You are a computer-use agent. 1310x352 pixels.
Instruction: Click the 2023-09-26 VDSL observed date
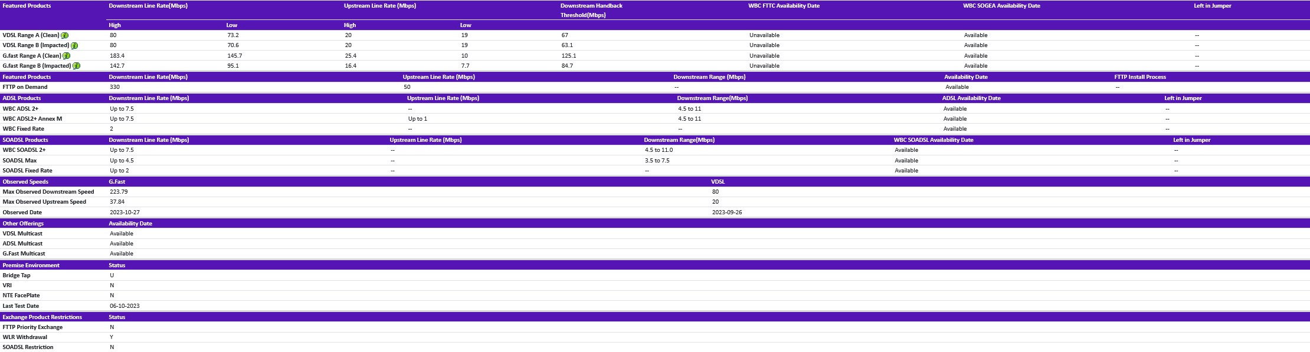(727, 212)
